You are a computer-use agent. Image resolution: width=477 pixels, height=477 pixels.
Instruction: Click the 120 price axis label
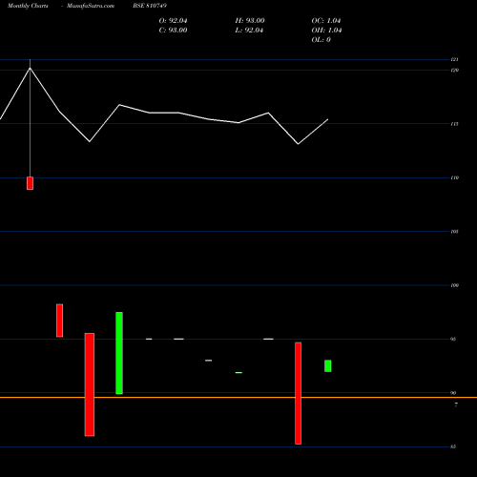(455, 70)
